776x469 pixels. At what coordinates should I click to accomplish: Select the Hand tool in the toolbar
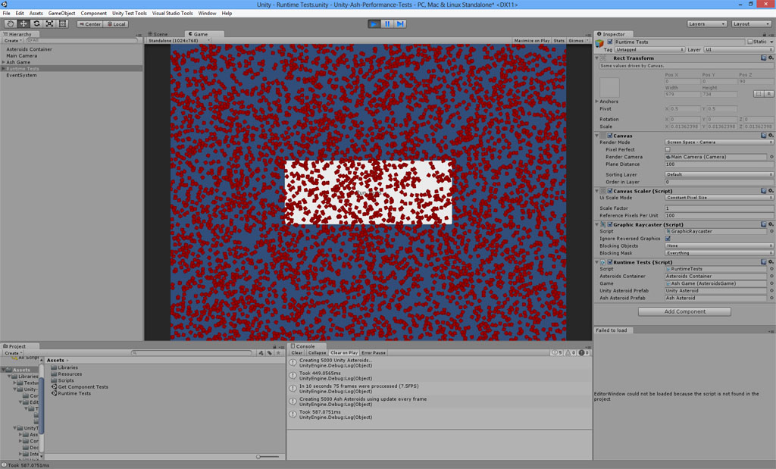pos(11,23)
